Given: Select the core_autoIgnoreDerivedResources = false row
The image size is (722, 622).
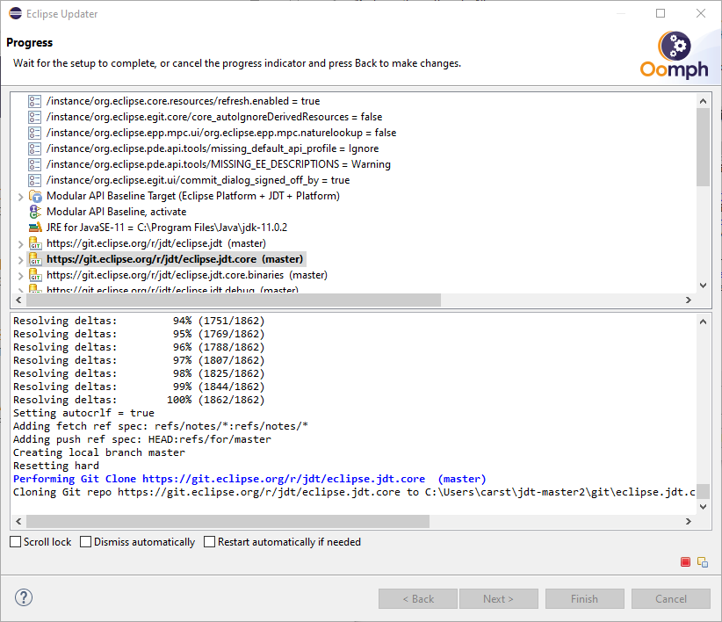Looking at the screenshot, I should (x=214, y=117).
